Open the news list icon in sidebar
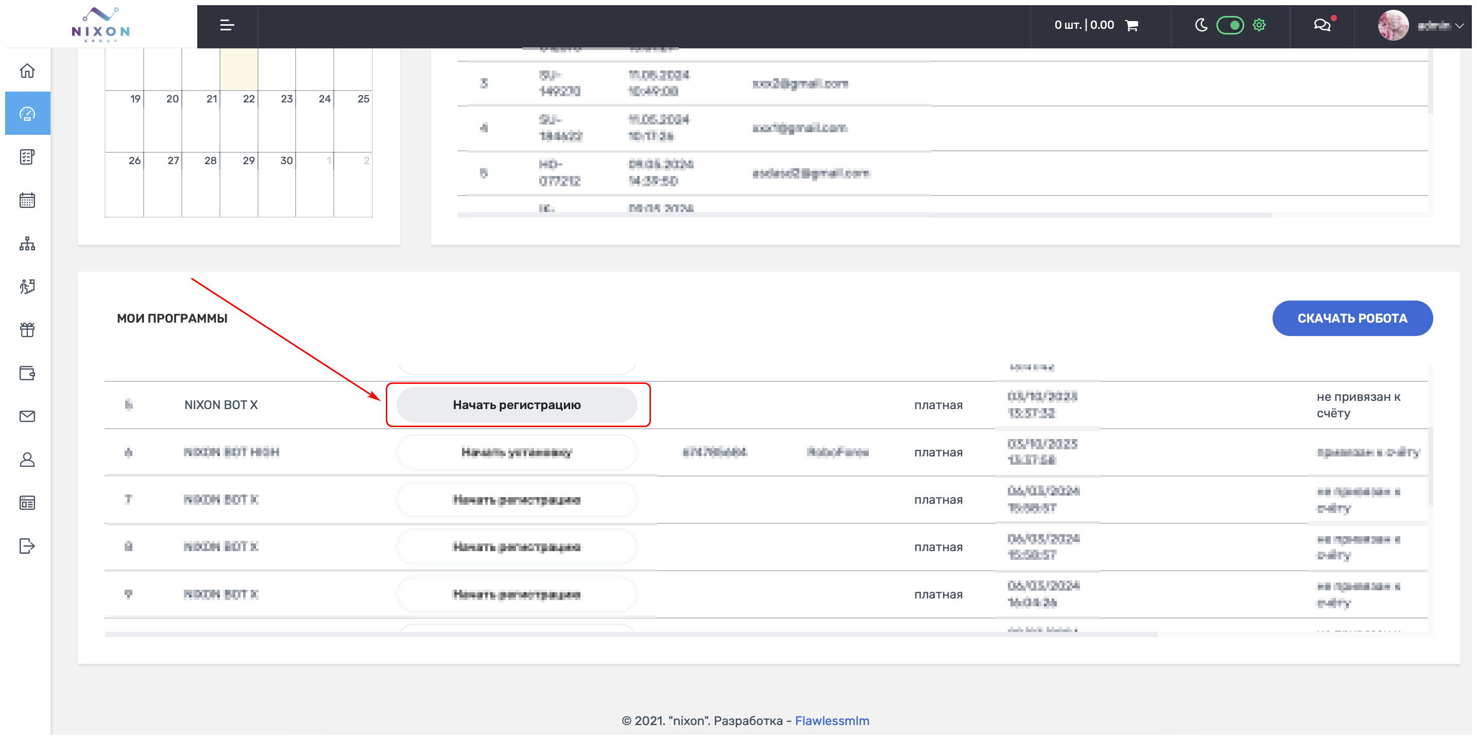1477x740 pixels. [27, 503]
